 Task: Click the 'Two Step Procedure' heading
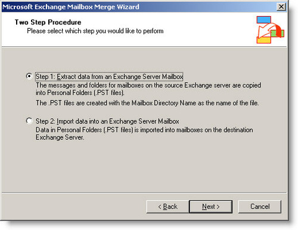point(48,22)
